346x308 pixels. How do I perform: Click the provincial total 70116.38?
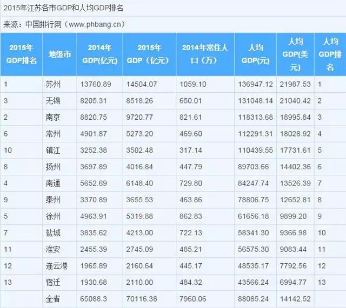point(142,299)
